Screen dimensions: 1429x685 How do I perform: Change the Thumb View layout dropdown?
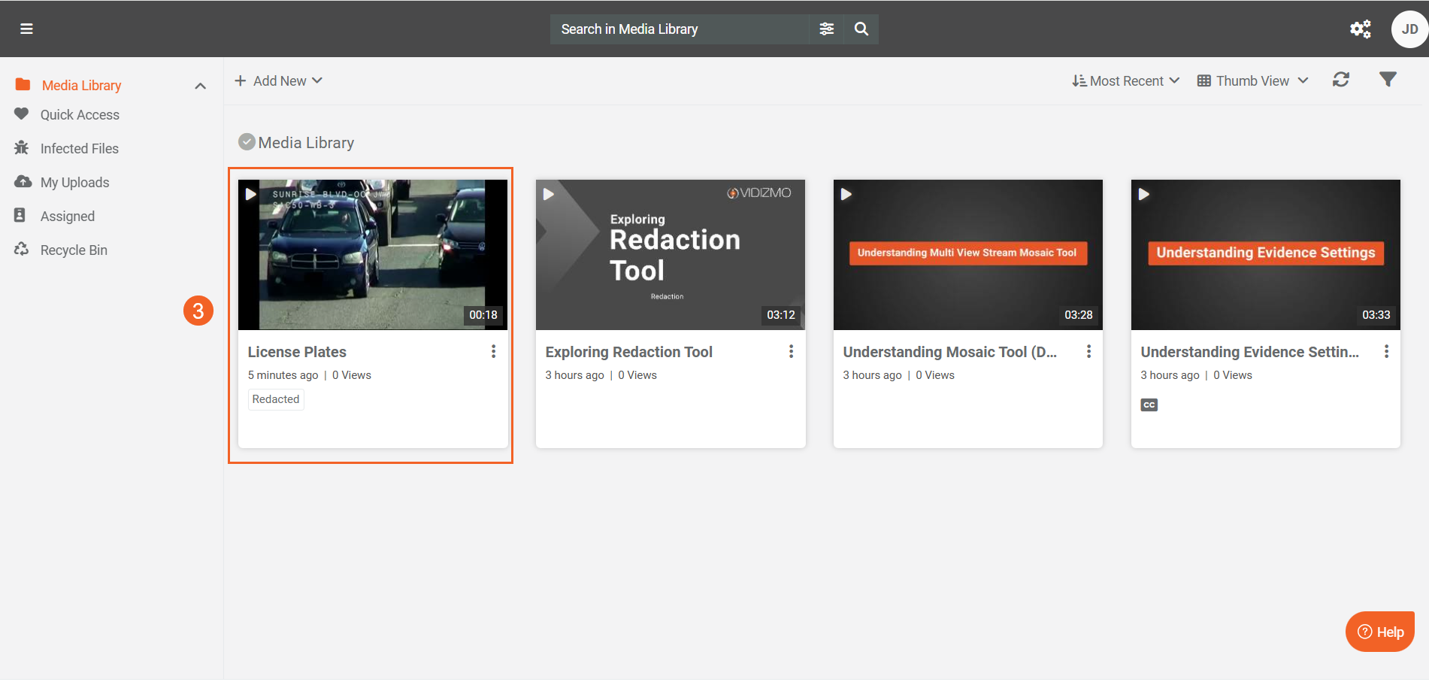1252,80
